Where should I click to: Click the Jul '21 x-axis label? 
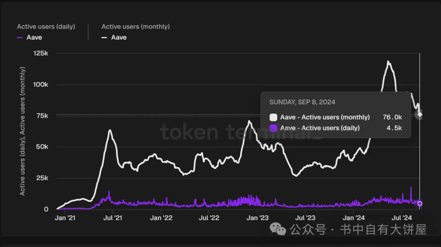click(113, 218)
